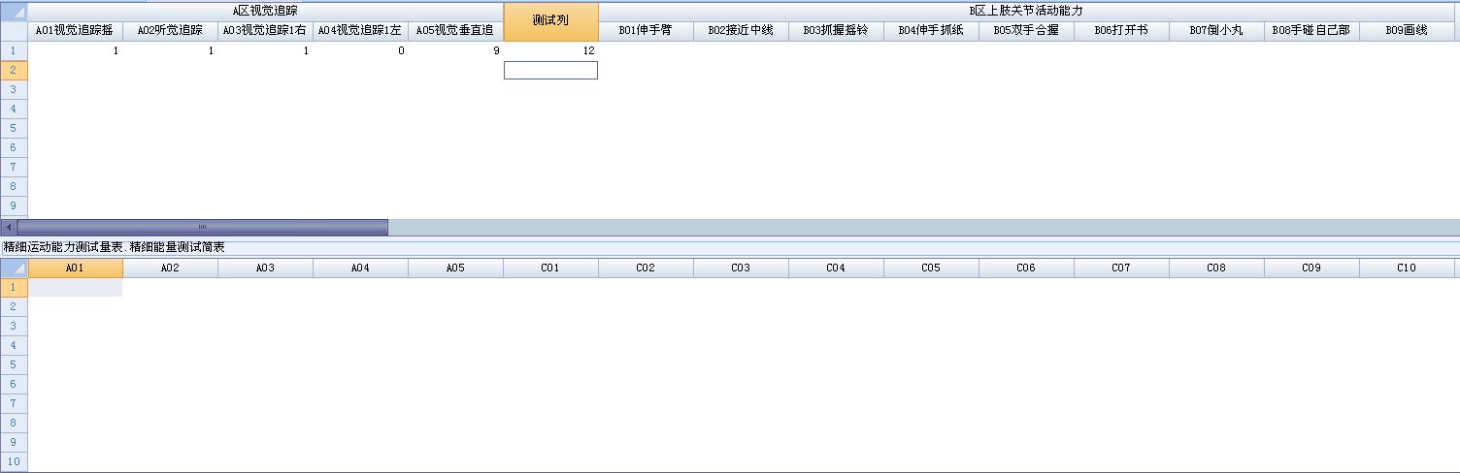Screen dimensions: 1460x473
Task: Select row 1 header in the top grid
Action: 14,50
